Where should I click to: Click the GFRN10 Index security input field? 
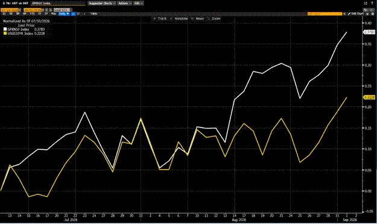click(x=58, y=4)
